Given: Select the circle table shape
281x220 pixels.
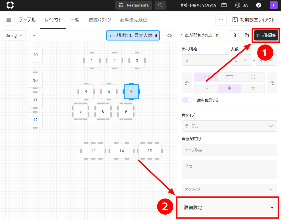Looking at the screenshot, I should click(x=253, y=77).
